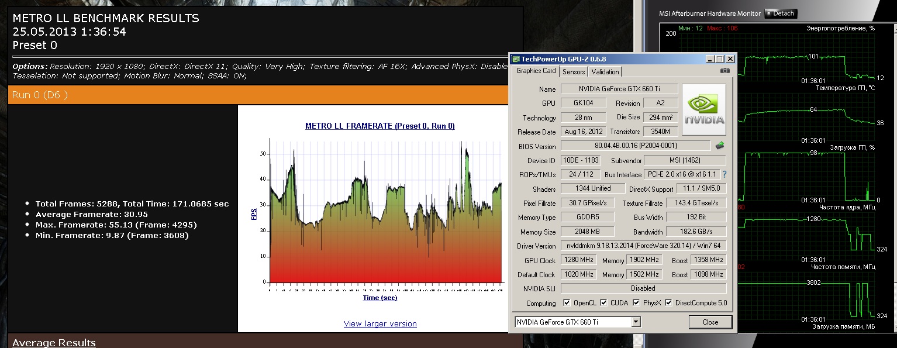Click the ROPs/TMUs field 24 / 112
Viewport: 897px width, 348px height.
580,174
